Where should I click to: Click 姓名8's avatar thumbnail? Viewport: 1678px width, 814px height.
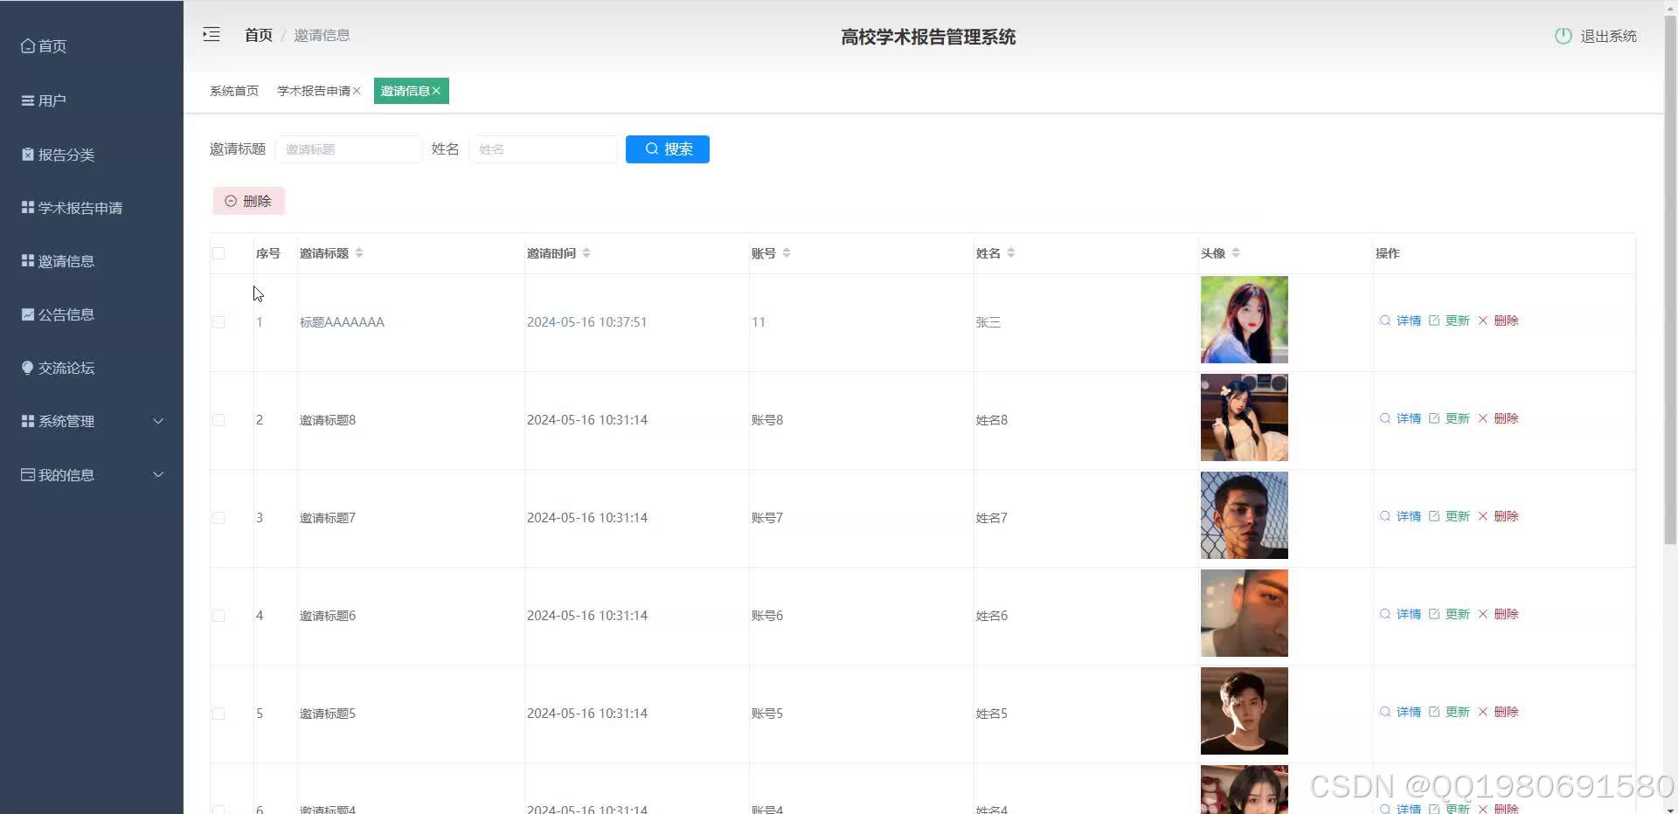1243,417
